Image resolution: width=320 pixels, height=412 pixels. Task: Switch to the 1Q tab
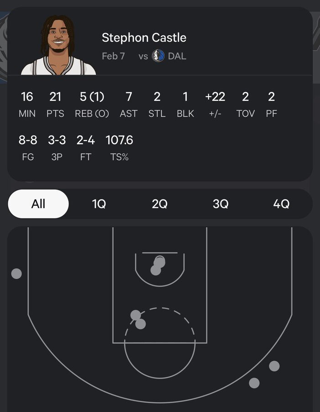click(x=99, y=204)
